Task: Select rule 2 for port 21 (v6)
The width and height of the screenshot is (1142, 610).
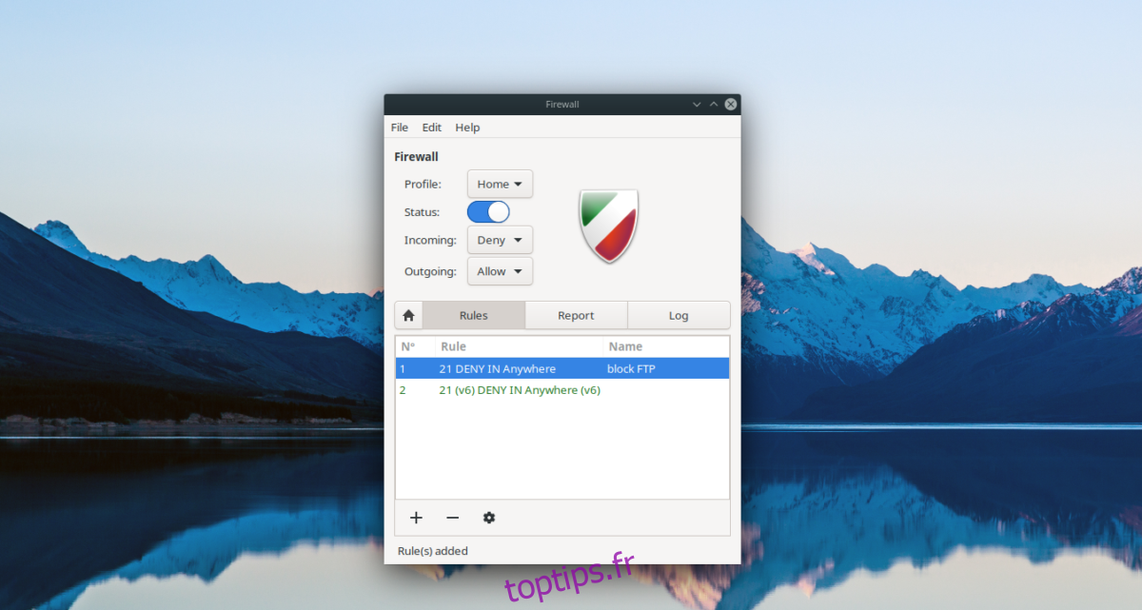Action: [x=520, y=390]
